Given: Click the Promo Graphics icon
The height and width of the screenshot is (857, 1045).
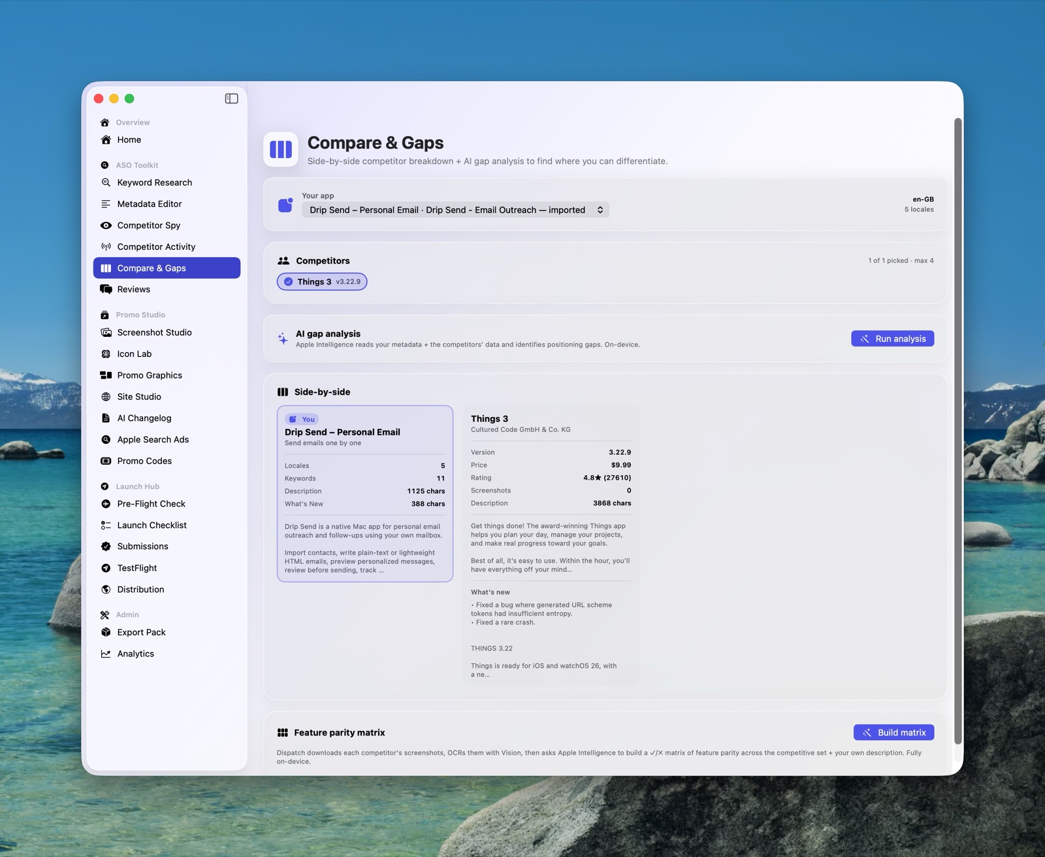Looking at the screenshot, I should pyautogui.click(x=106, y=375).
